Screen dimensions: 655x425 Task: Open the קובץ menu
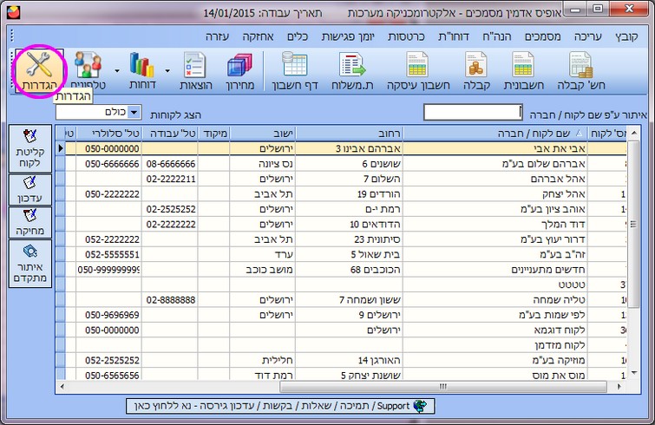[x=626, y=36]
